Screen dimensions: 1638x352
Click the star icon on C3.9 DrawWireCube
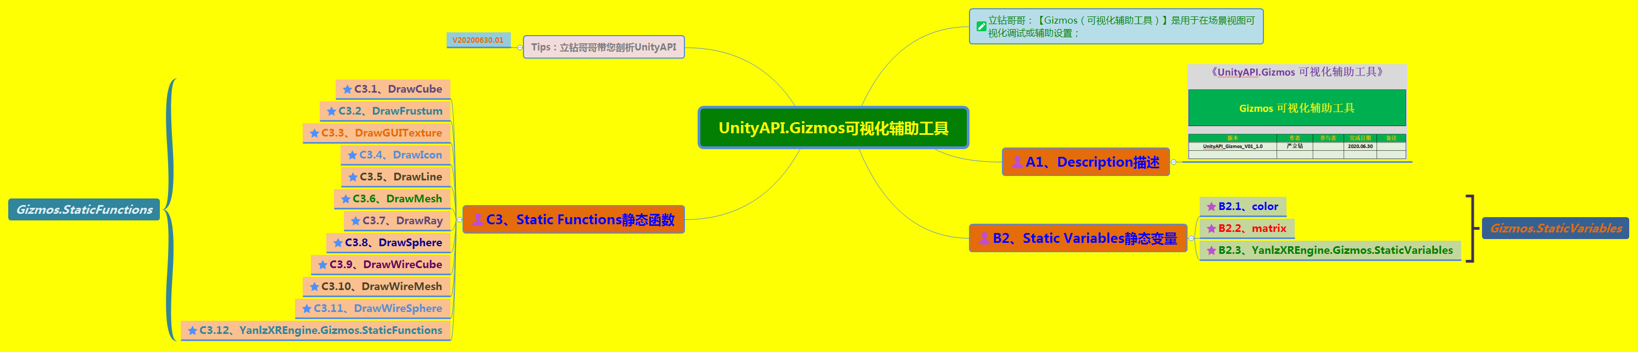coord(322,264)
